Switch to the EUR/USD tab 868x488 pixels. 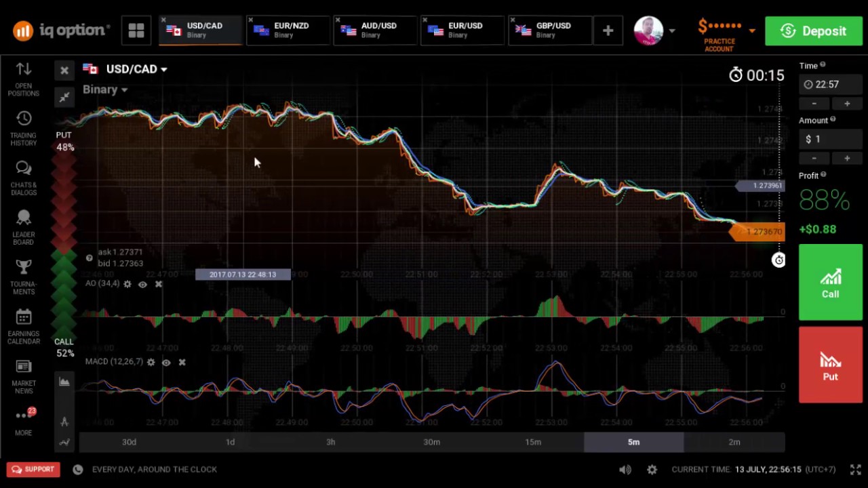[462, 30]
